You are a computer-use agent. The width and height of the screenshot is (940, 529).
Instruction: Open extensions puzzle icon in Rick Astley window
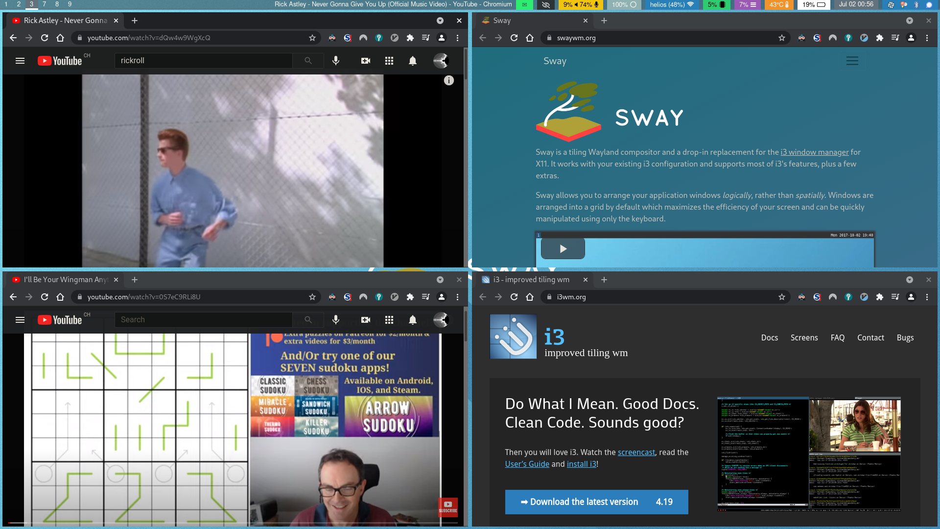[410, 38]
